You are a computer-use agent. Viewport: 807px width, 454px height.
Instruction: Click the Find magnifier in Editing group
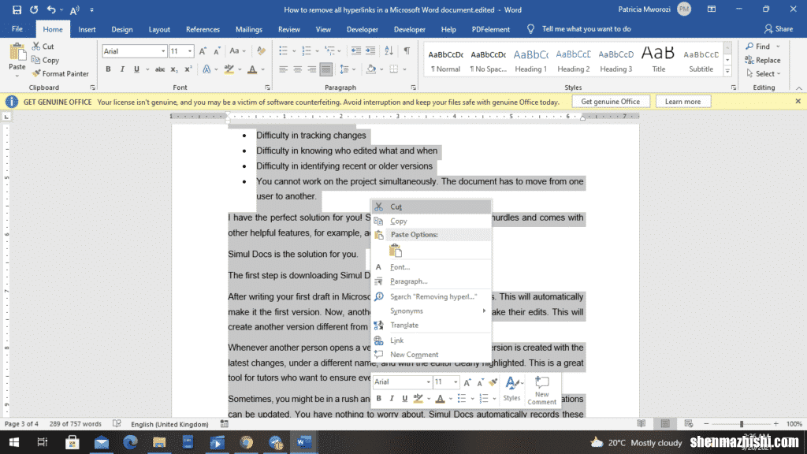pyautogui.click(x=749, y=47)
